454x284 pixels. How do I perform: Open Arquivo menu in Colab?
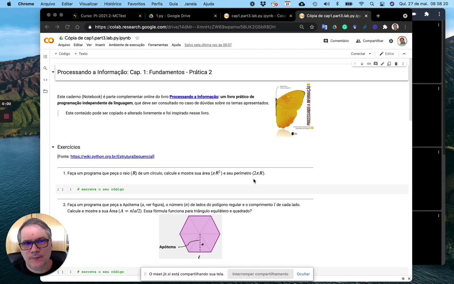click(64, 45)
